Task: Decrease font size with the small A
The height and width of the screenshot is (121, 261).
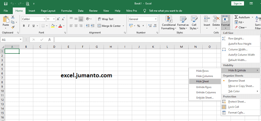Action: coord(63,19)
